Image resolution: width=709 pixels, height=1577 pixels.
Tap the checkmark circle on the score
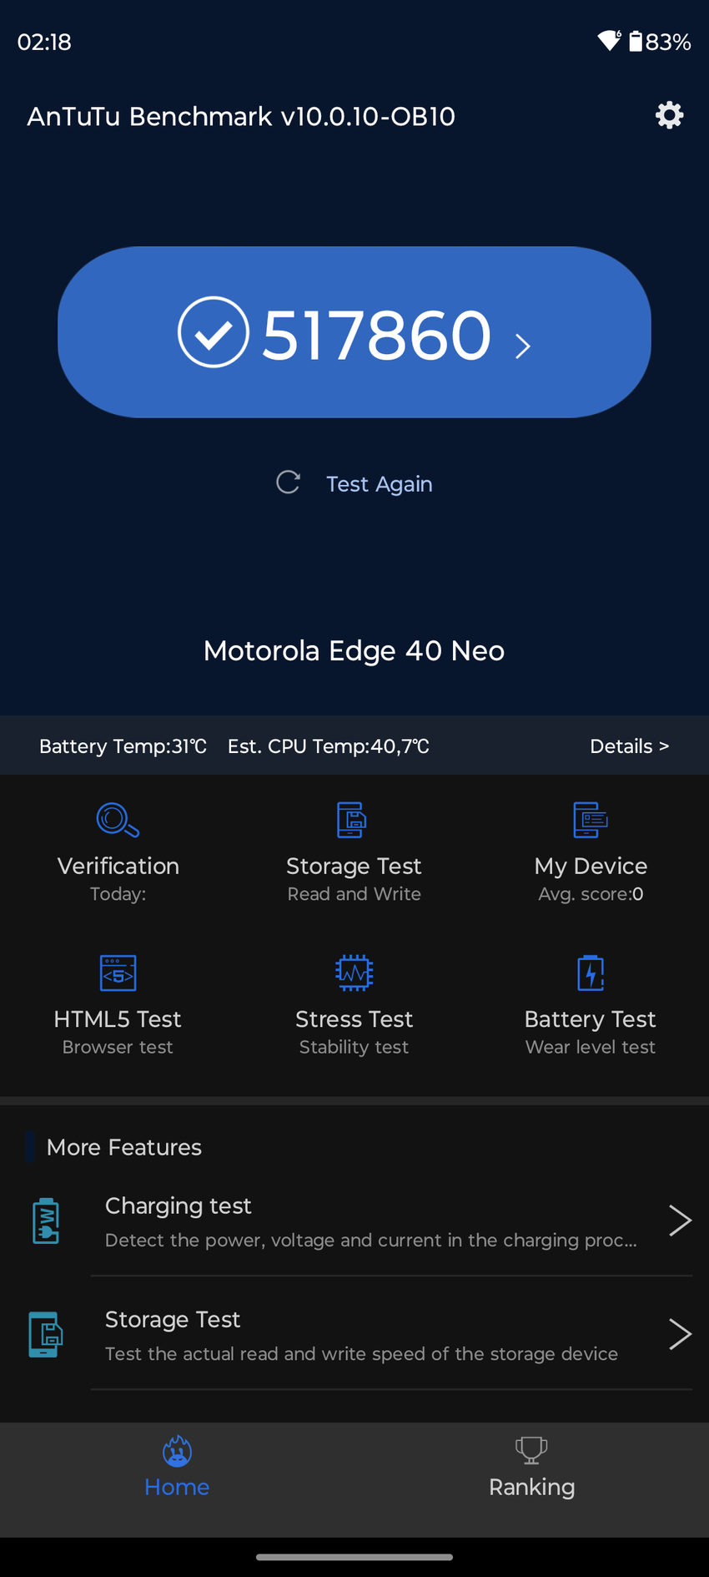point(214,332)
